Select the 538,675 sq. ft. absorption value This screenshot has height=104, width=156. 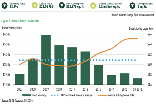pyautogui.click(x=75, y=7)
